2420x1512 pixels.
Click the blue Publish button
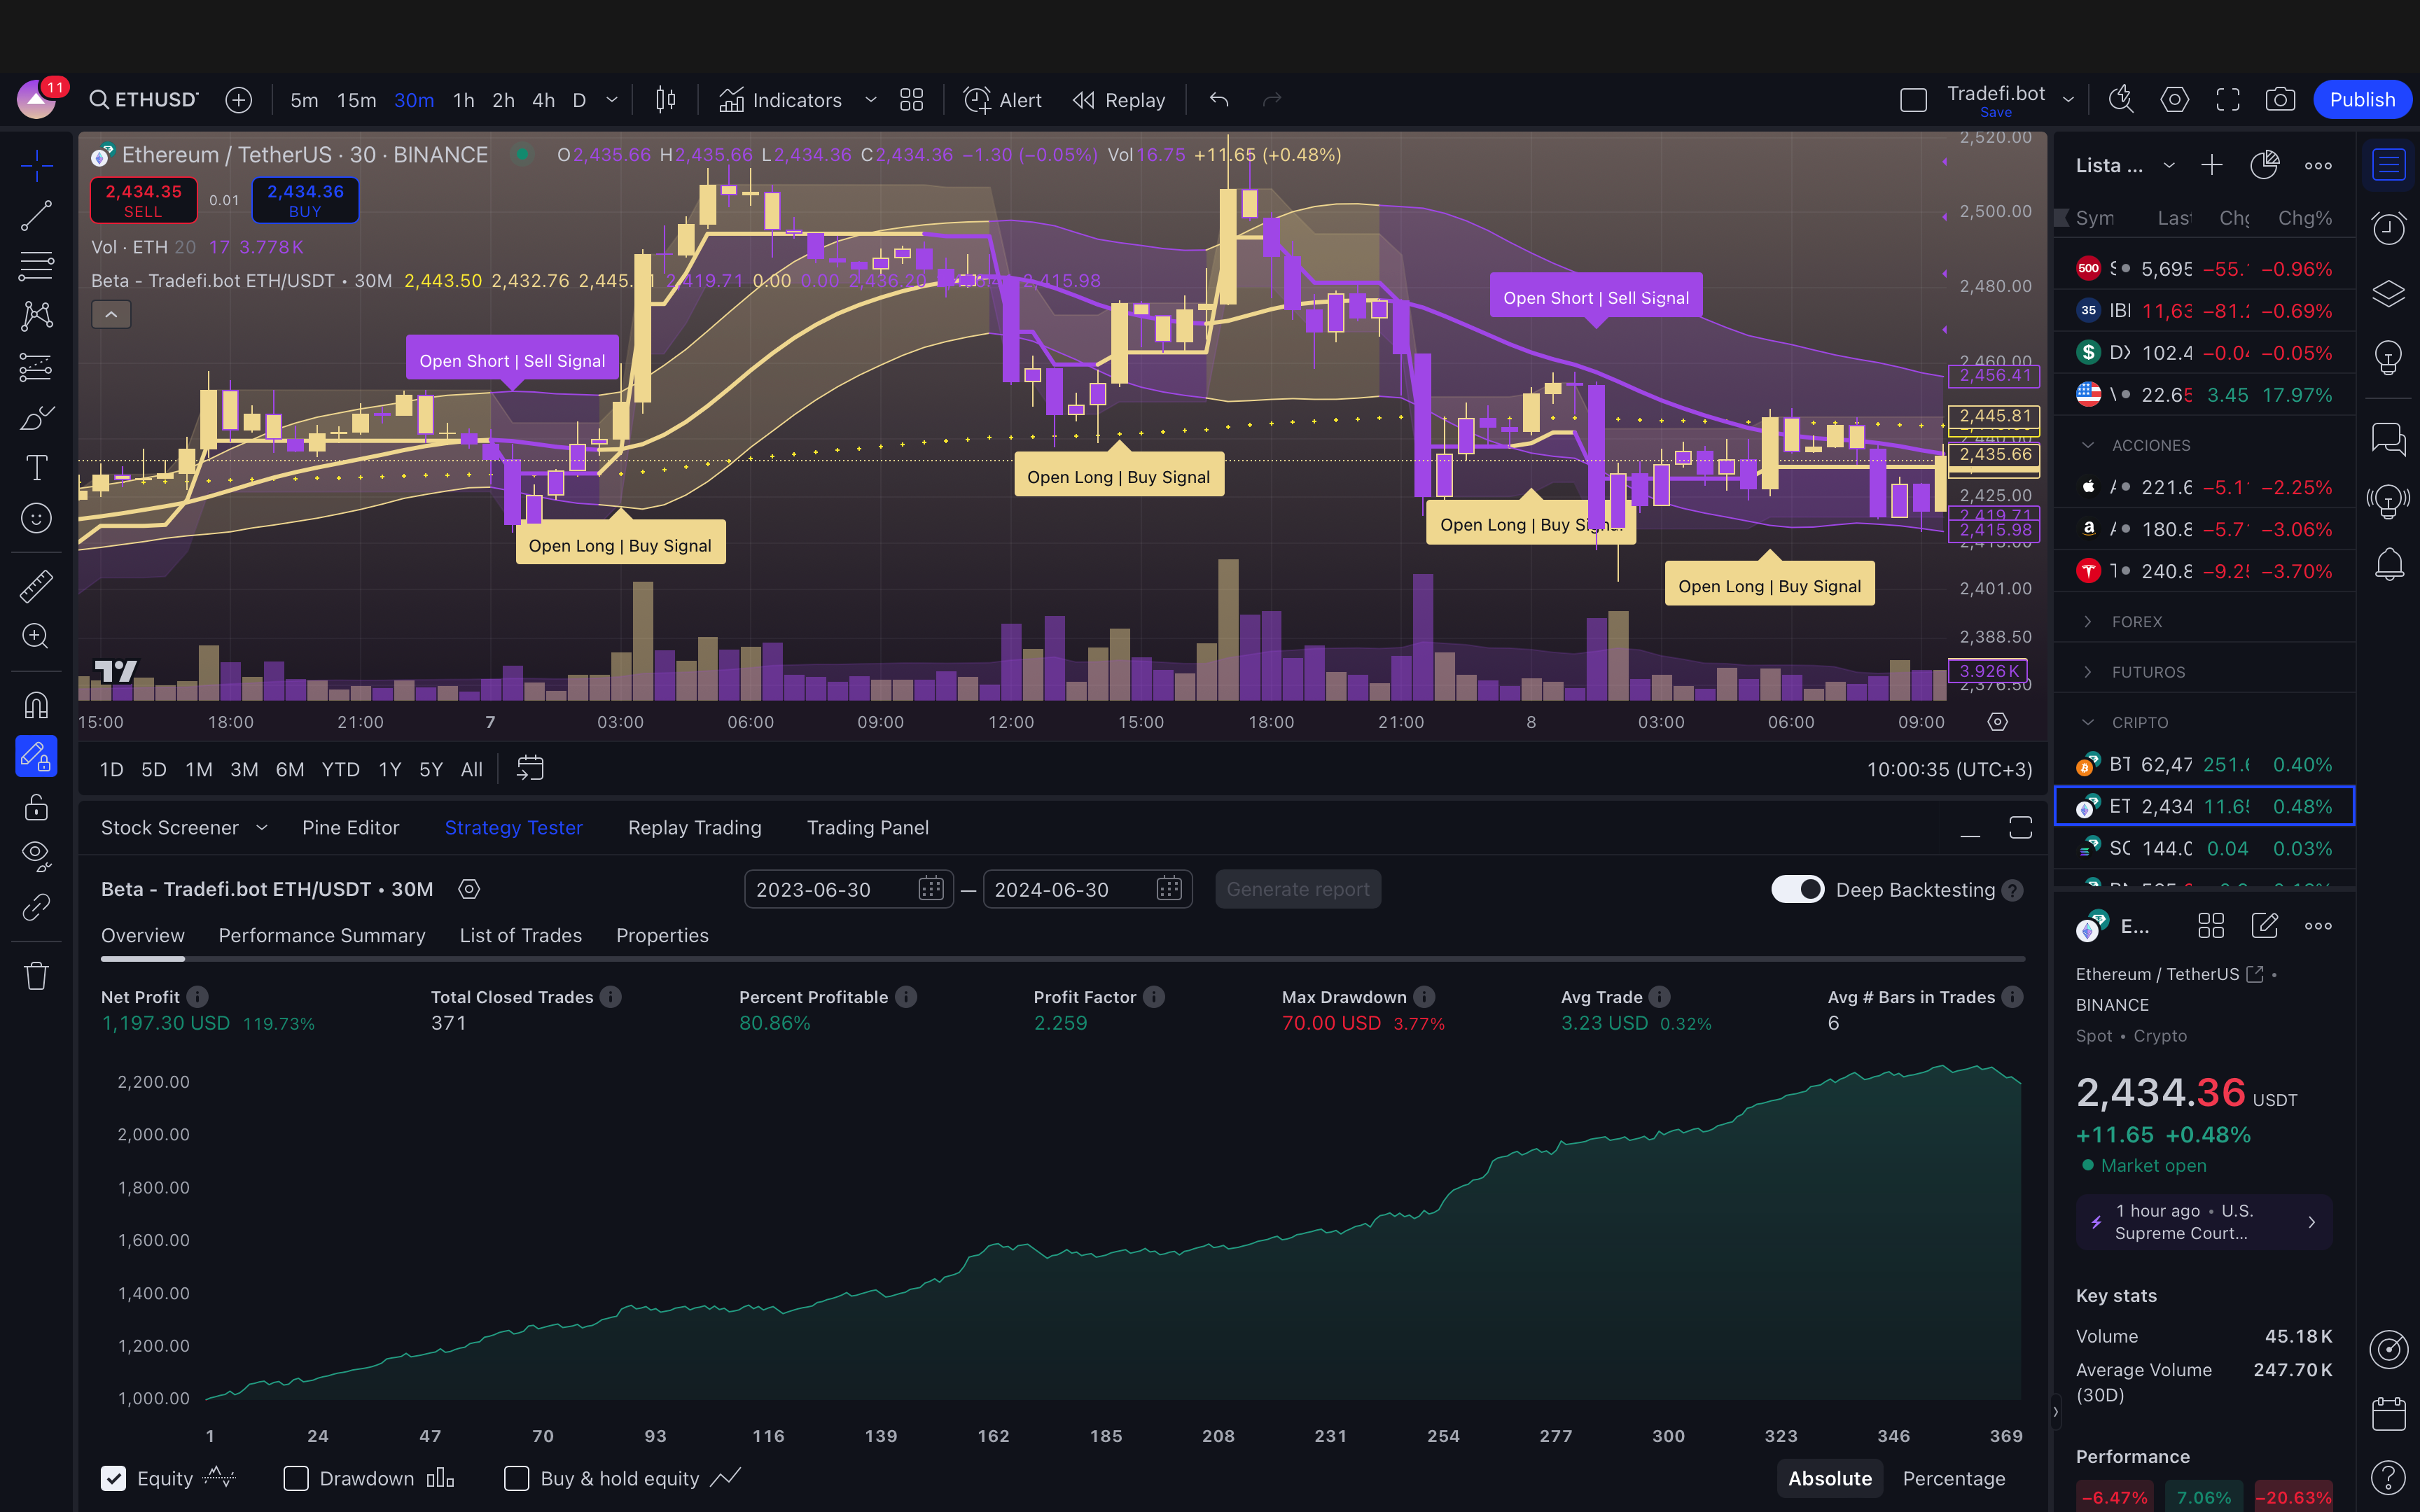(2361, 100)
